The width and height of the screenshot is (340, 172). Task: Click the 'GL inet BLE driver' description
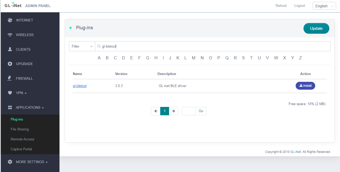point(172,86)
